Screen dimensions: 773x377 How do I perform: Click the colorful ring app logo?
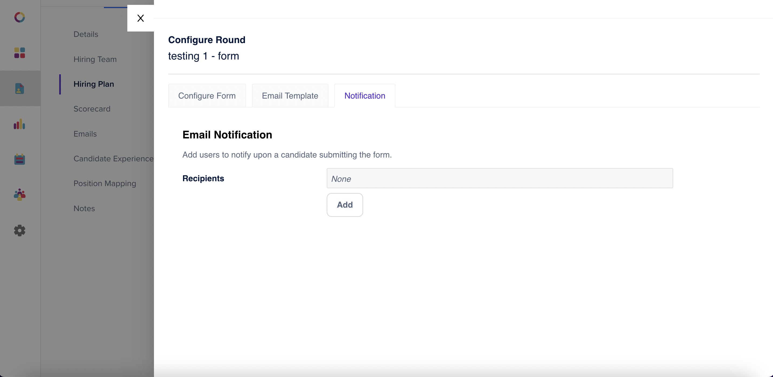[20, 18]
